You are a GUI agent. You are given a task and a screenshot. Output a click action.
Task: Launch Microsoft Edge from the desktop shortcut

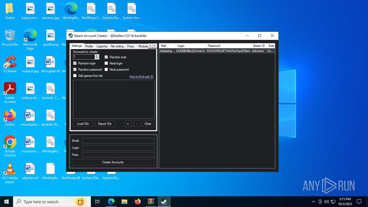coord(30,40)
